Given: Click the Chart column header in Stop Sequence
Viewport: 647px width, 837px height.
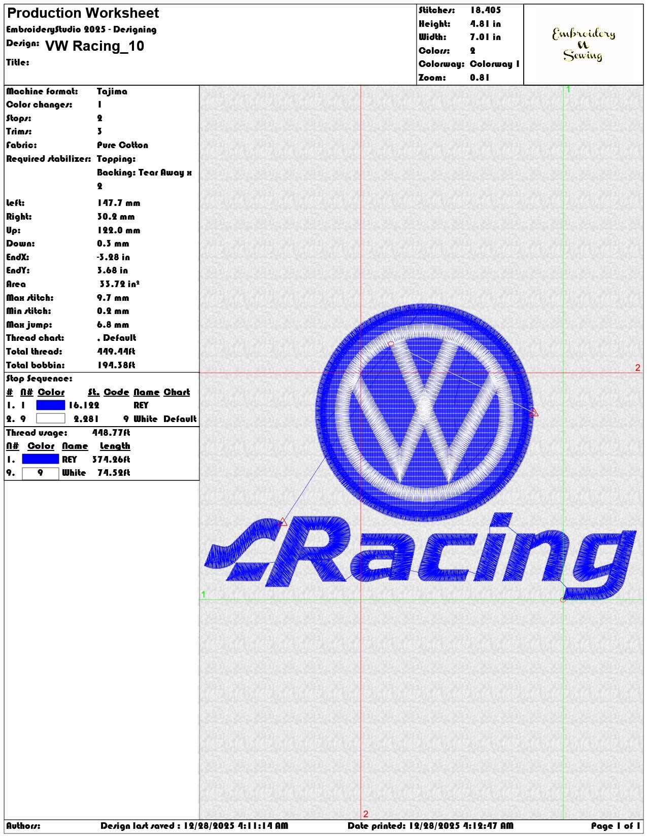Looking at the screenshot, I should [x=177, y=392].
